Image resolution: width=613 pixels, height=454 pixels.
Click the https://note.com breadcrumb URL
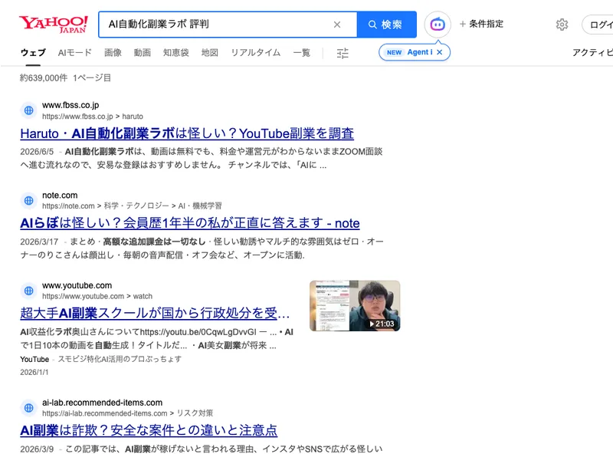click(x=132, y=206)
